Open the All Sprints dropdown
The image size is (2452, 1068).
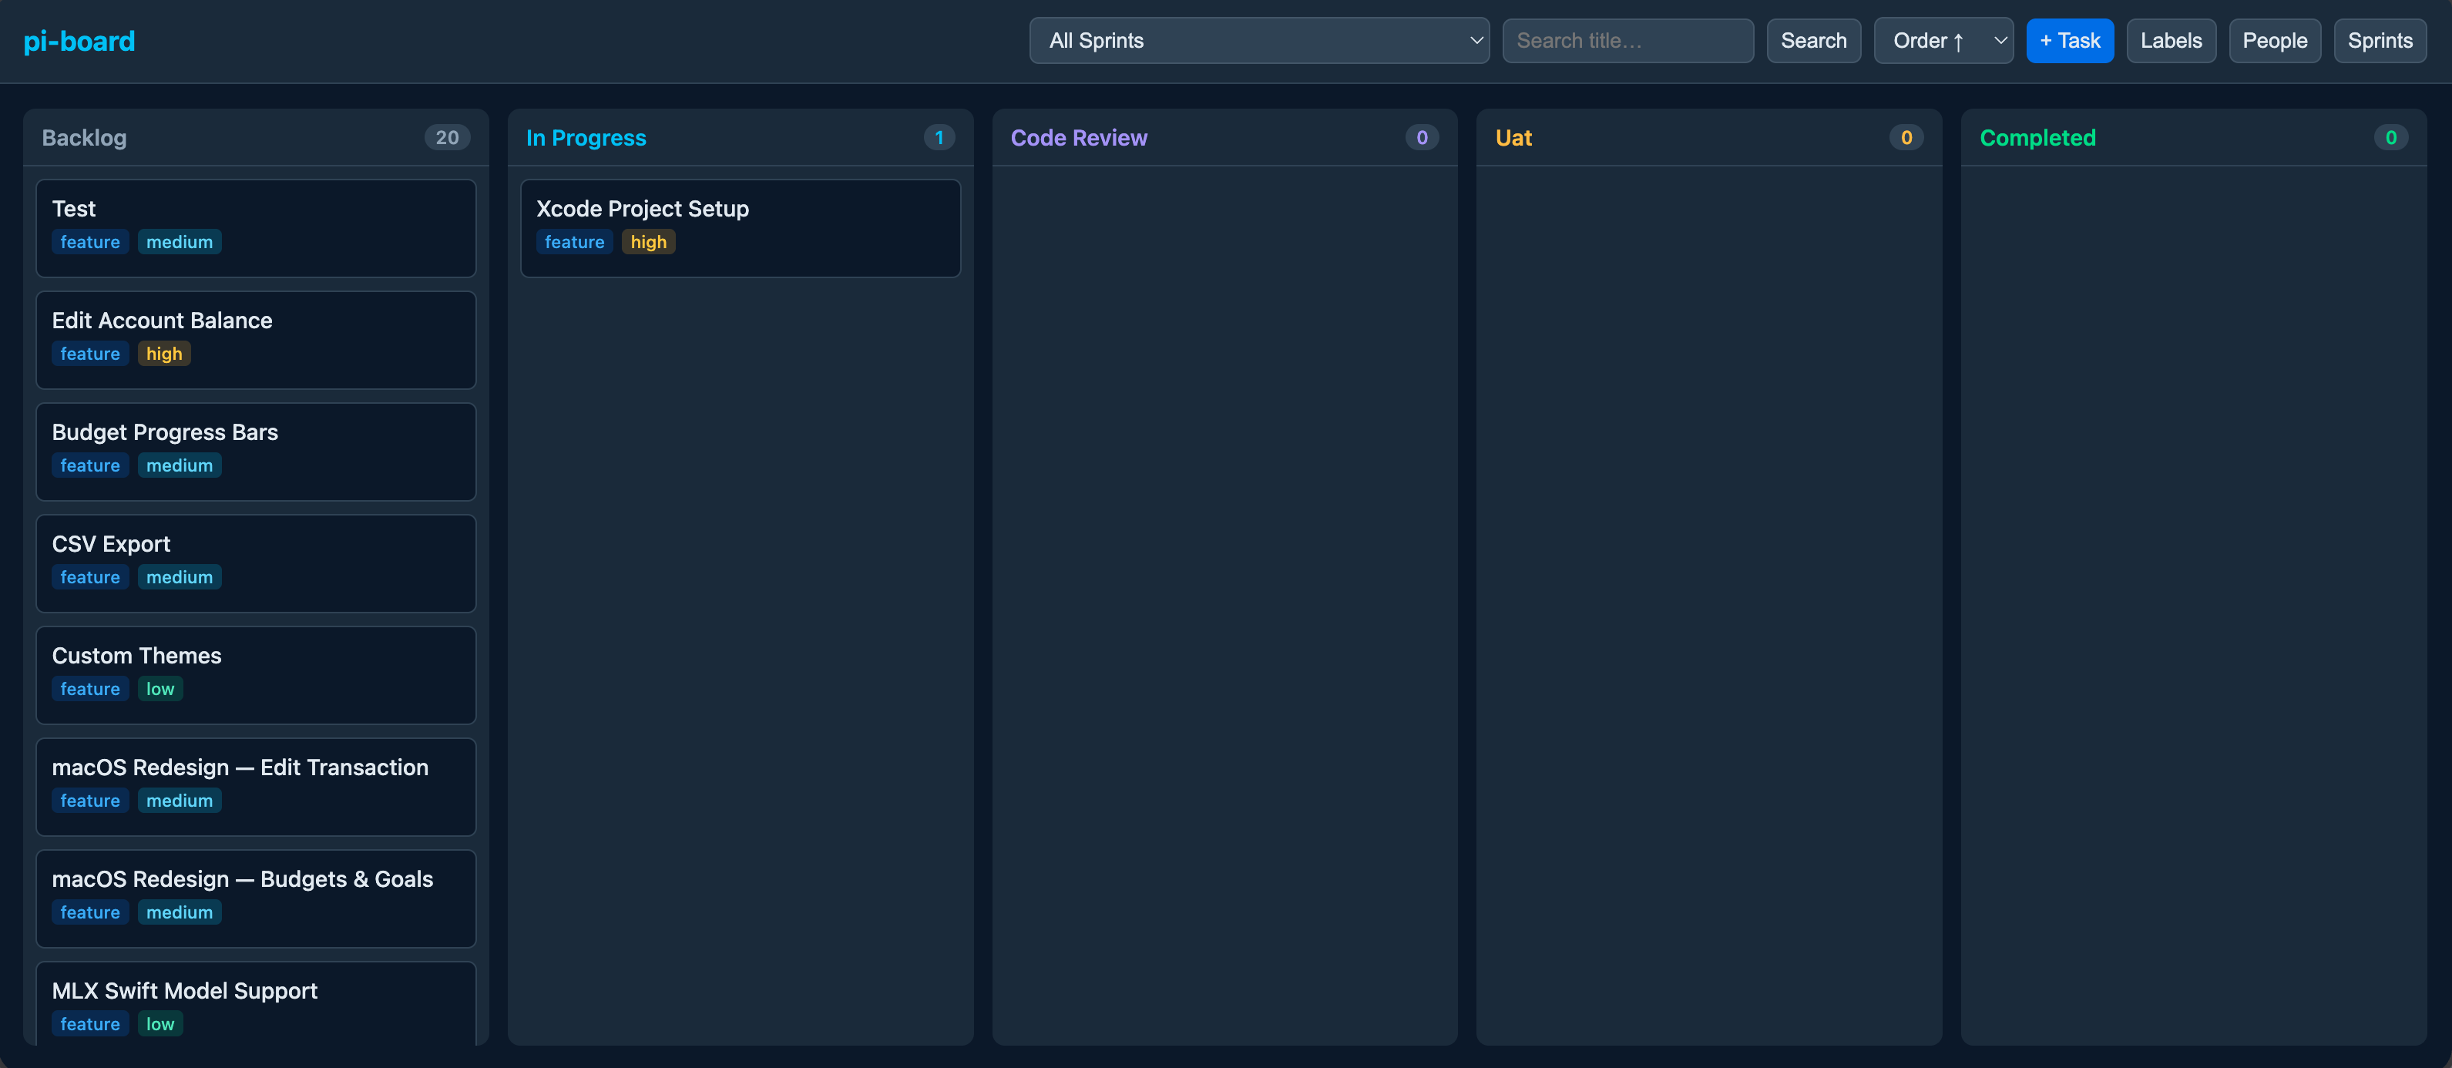coord(1258,41)
